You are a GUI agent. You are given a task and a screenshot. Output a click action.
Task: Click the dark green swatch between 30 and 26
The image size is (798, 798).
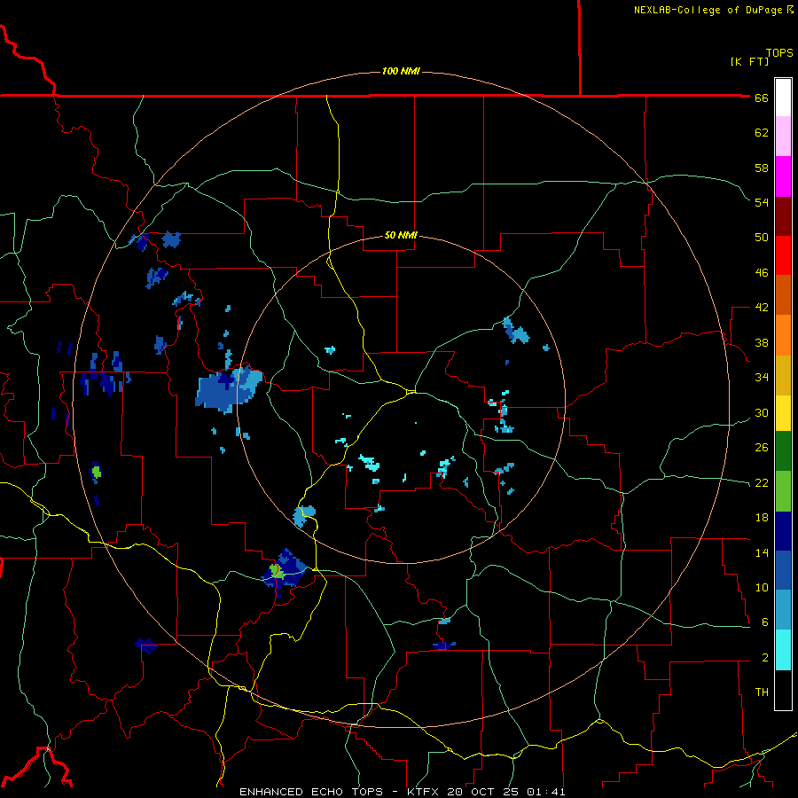tap(783, 451)
